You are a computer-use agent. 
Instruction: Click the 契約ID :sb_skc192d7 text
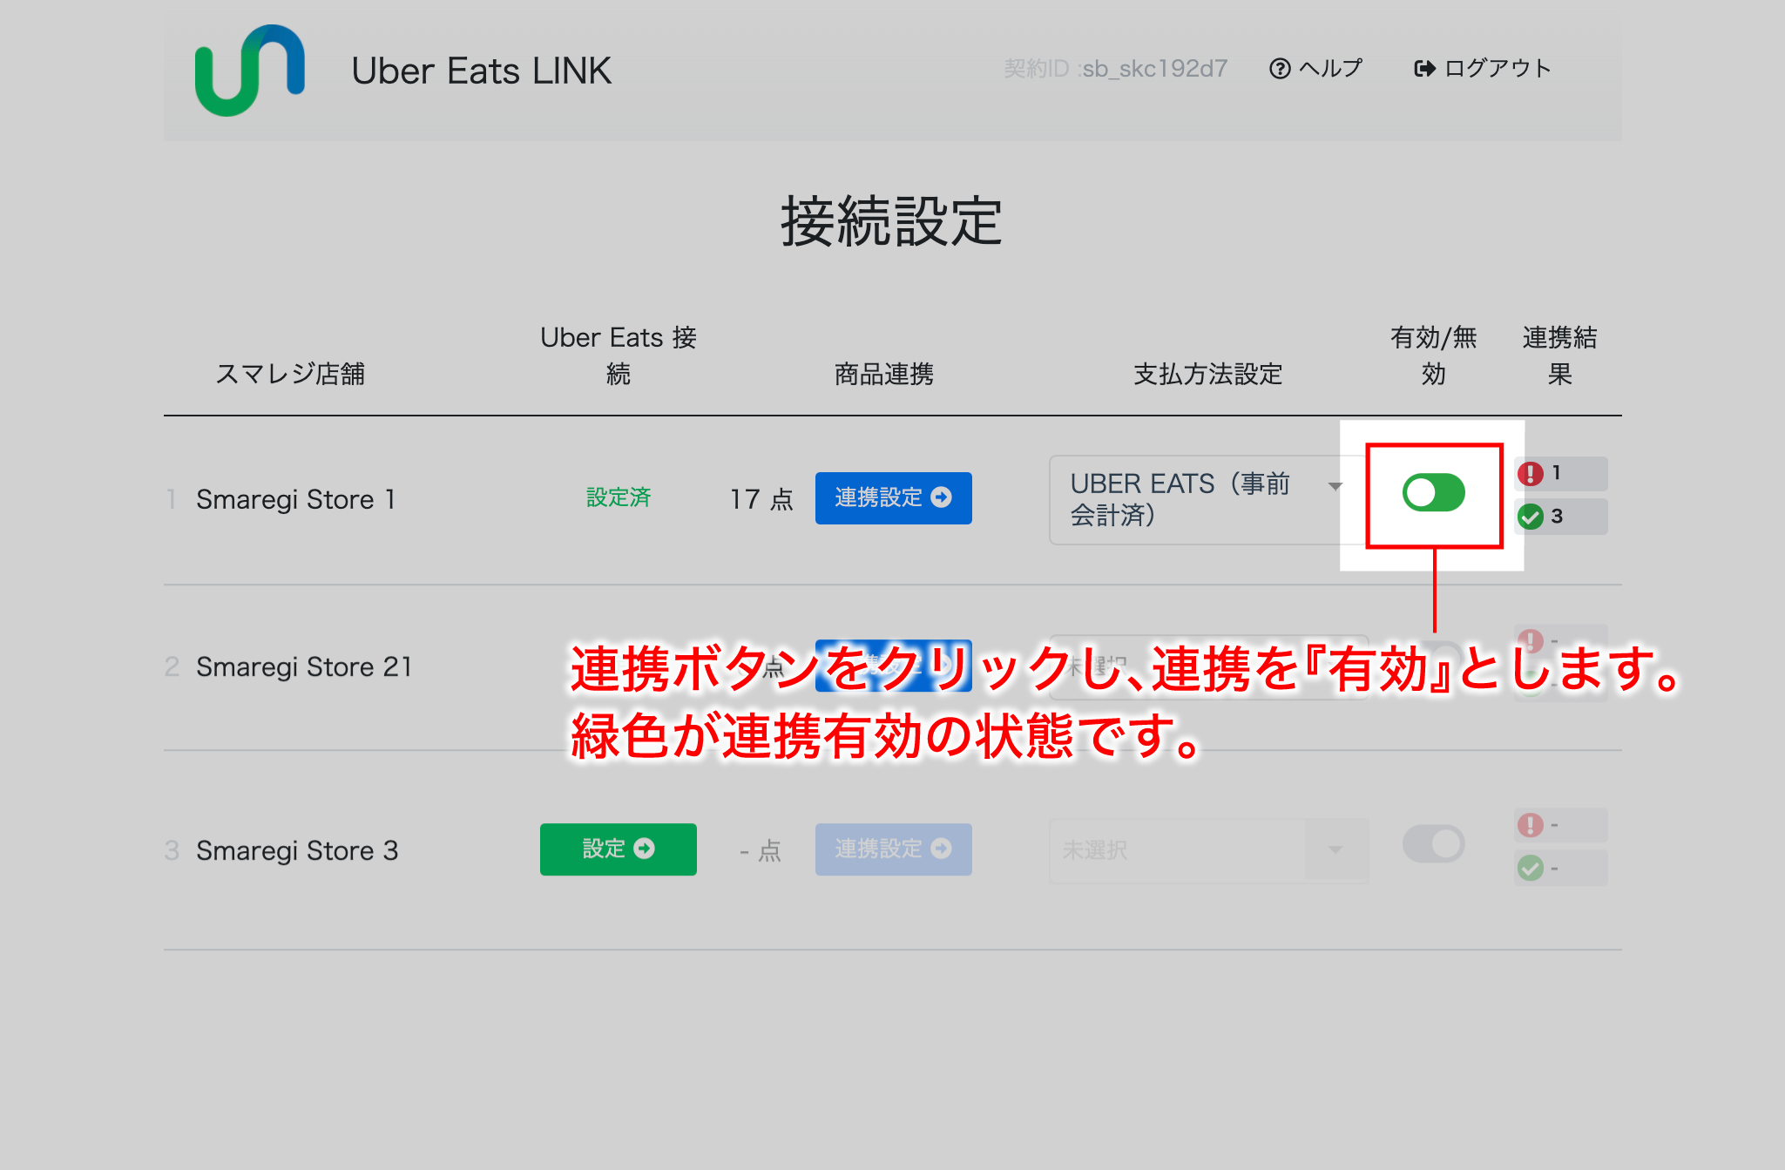pyautogui.click(x=1116, y=68)
